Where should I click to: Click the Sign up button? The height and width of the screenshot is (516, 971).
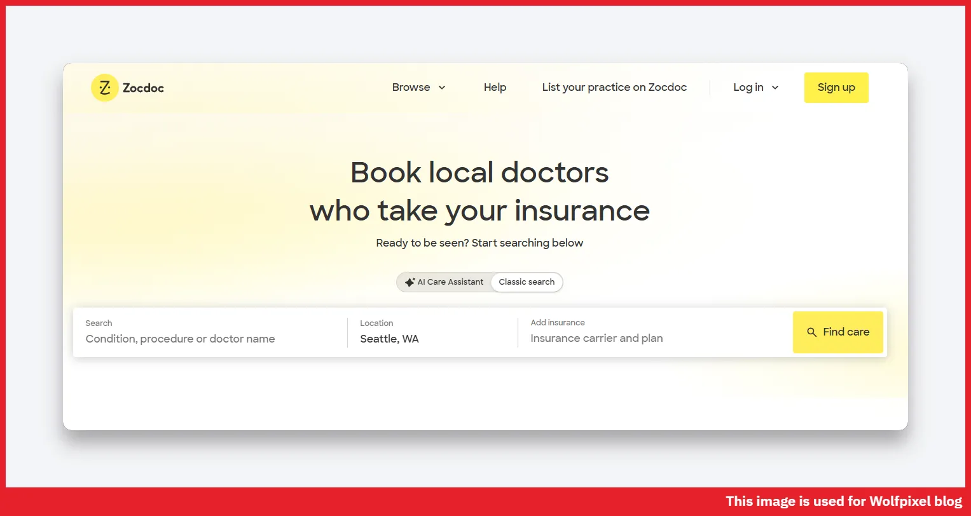tap(836, 88)
